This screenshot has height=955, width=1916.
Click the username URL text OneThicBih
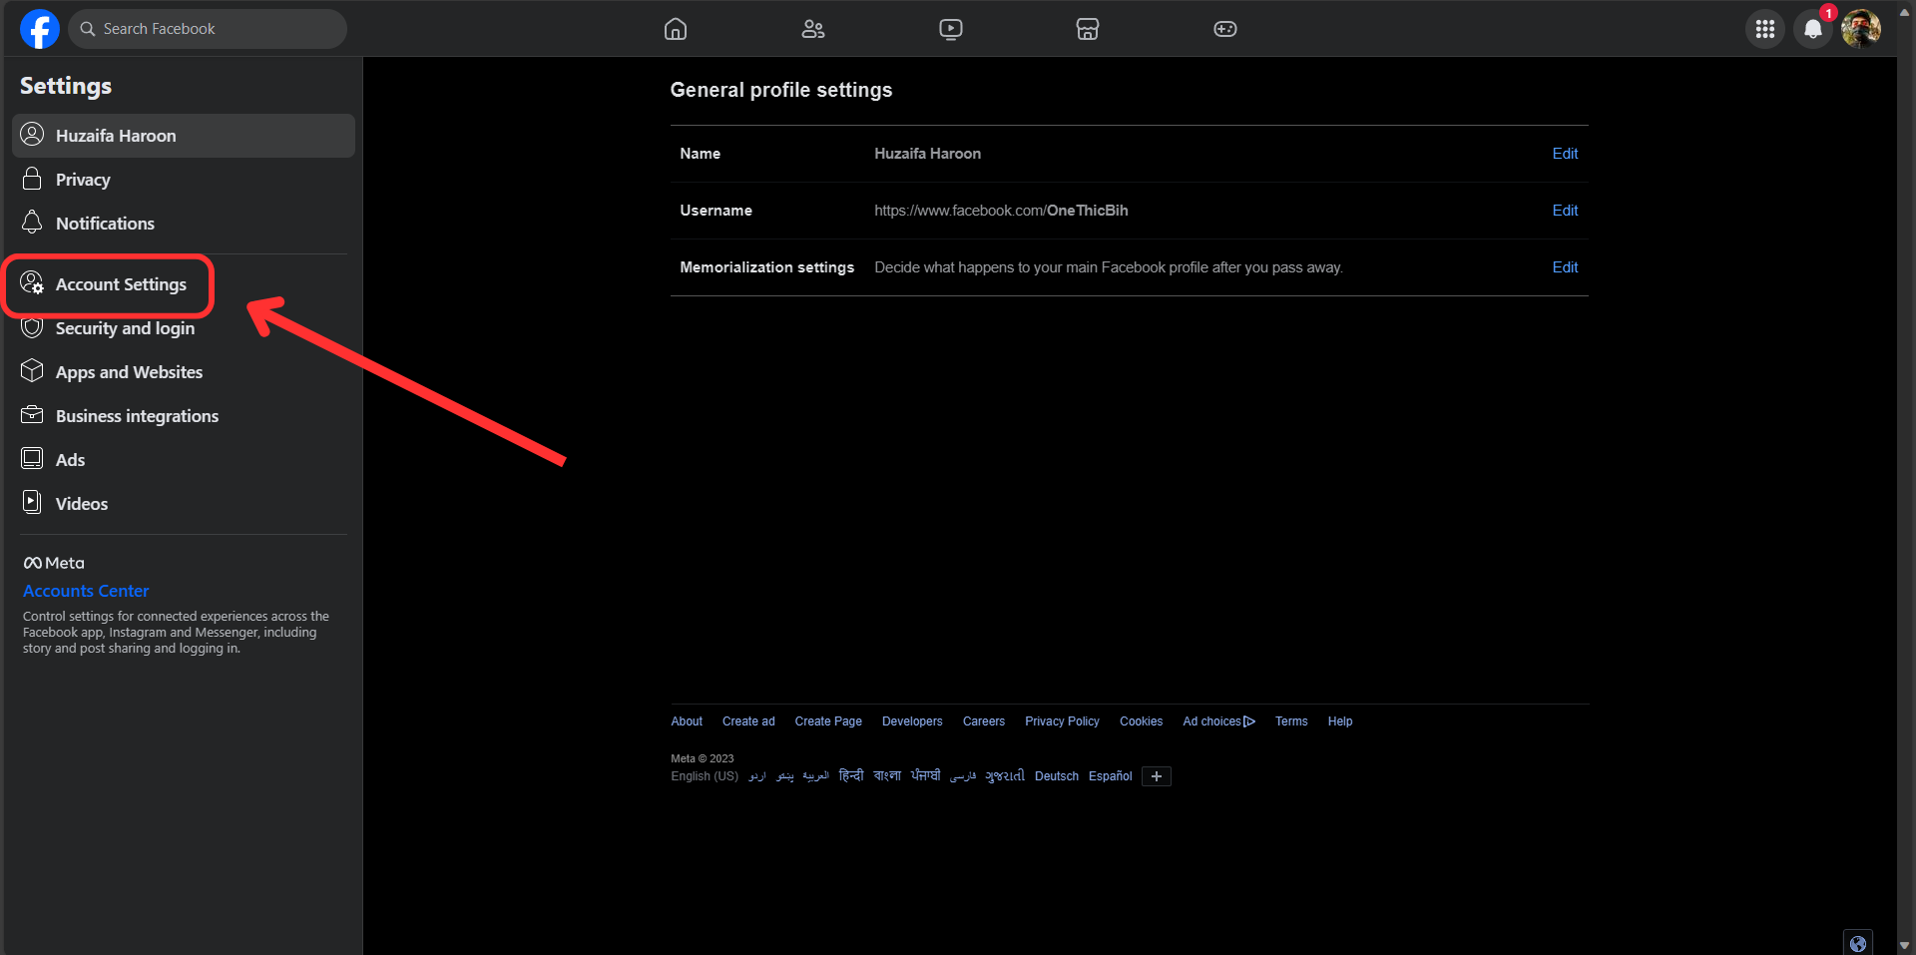point(1087,211)
